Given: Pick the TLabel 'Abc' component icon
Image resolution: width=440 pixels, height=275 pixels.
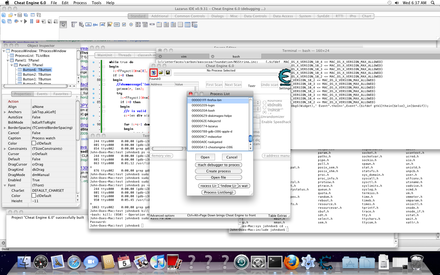Looking at the screenshot, I should (96, 25).
